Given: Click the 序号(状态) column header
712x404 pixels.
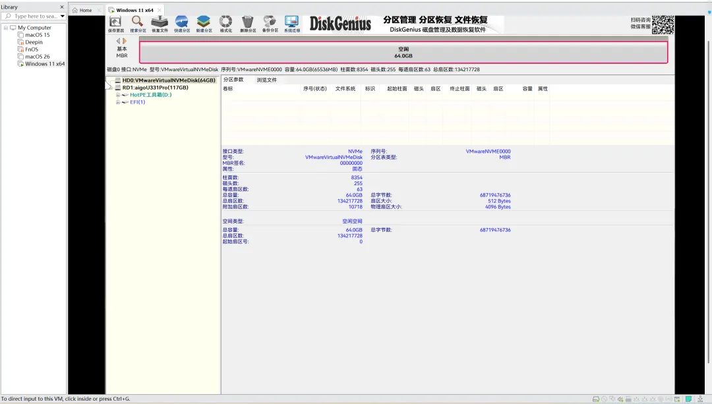Looking at the screenshot, I should [x=314, y=89].
